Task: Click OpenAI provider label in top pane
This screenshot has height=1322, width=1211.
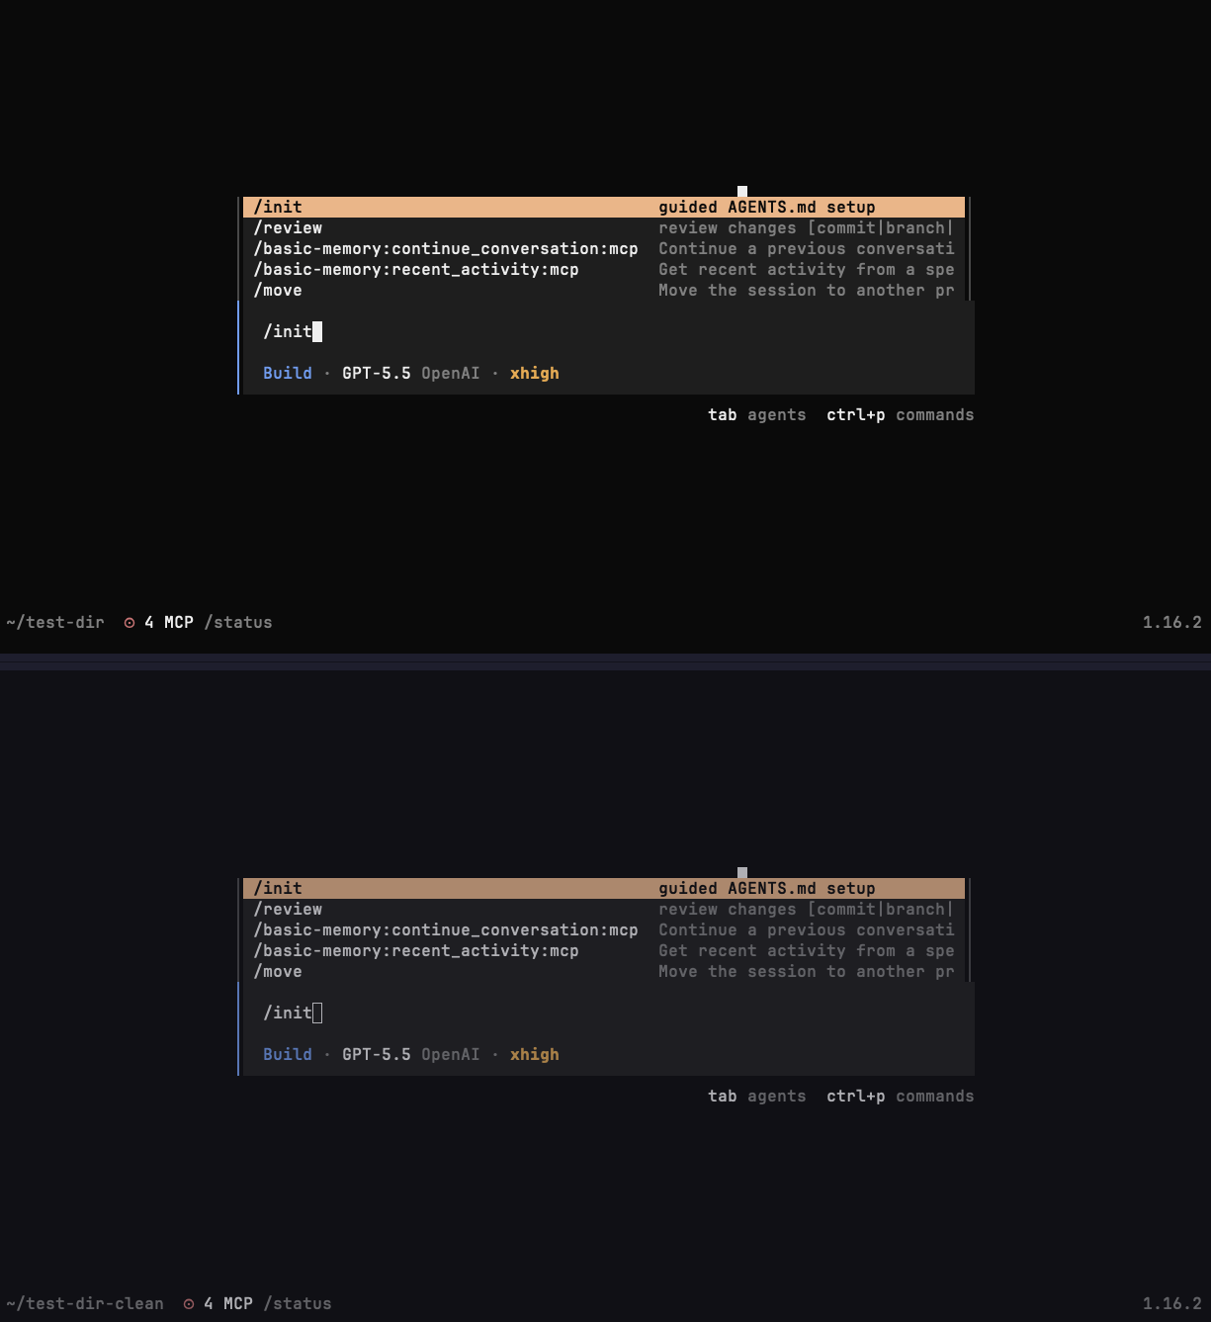Action: click(x=451, y=373)
